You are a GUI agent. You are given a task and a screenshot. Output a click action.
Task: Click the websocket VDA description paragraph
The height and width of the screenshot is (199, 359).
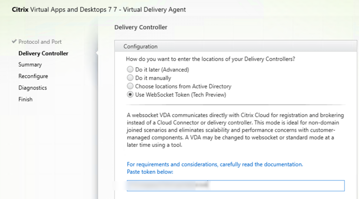(x=230, y=130)
